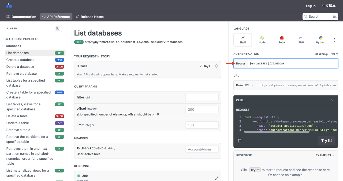
Task: Select the Ruby language icon
Action: pyautogui.click(x=282, y=40)
